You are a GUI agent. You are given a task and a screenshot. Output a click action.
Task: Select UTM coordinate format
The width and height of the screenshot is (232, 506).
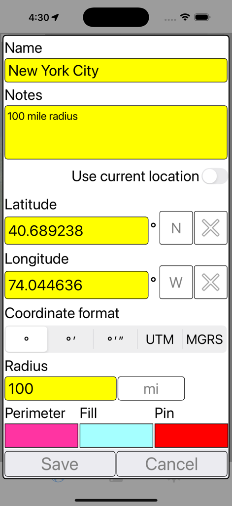(160, 339)
